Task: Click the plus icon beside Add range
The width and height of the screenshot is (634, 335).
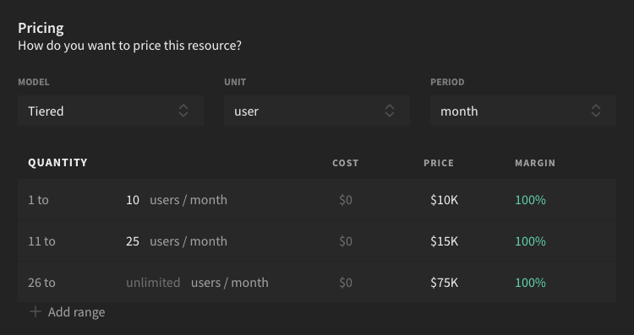Action: pos(36,311)
